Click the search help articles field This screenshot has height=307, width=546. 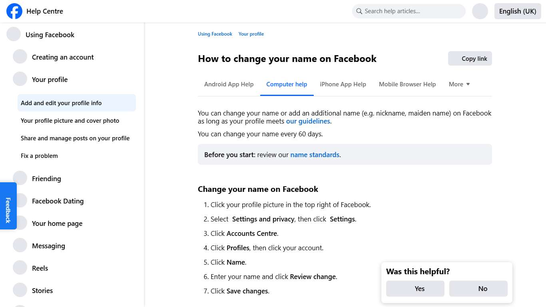tap(409, 11)
